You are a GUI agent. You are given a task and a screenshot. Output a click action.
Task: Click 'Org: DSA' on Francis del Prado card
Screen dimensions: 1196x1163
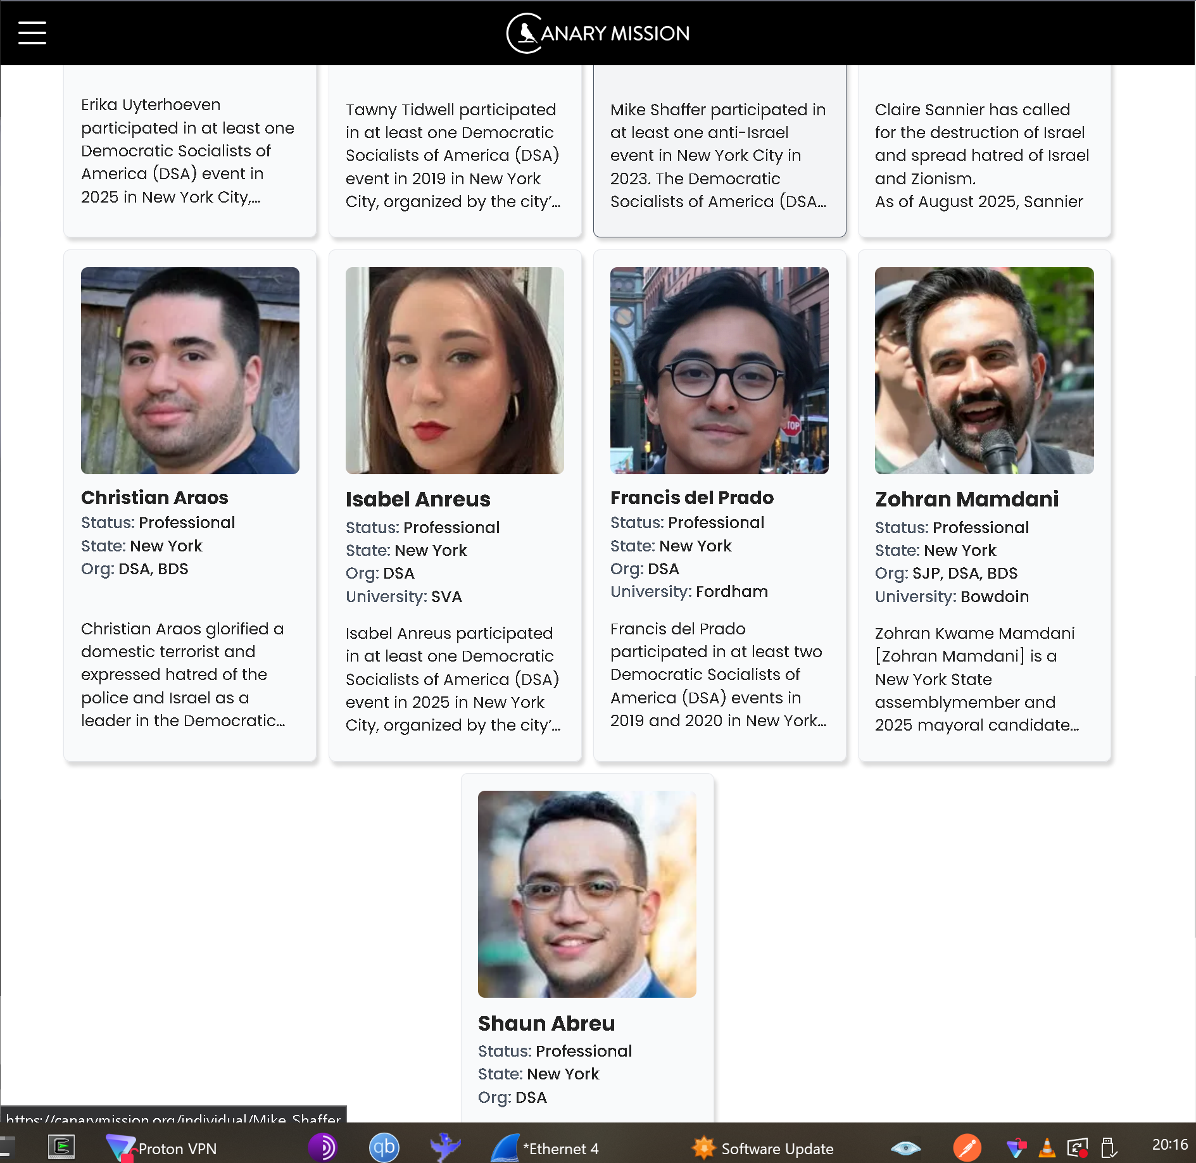(645, 569)
